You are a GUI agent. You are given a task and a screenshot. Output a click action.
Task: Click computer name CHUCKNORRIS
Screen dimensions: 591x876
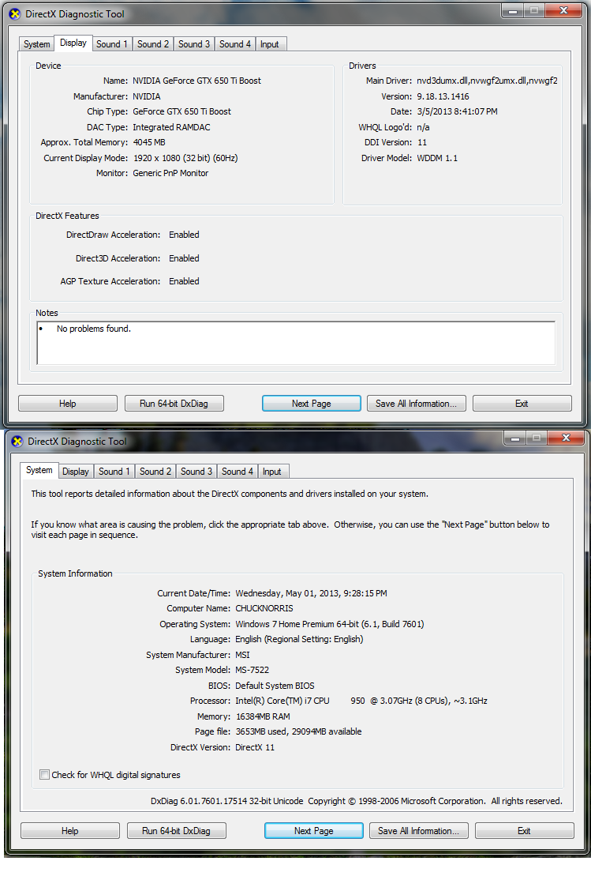point(264,608)
